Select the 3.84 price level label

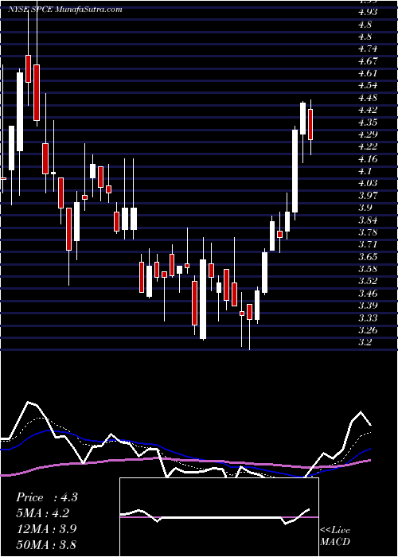pos(368,220)
